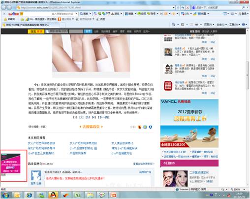Image resolution: width=250 pixels, height=199 pixels.
Task: Click the VANCL 2012 summer sandals ad
Action: tap(189, 123)
